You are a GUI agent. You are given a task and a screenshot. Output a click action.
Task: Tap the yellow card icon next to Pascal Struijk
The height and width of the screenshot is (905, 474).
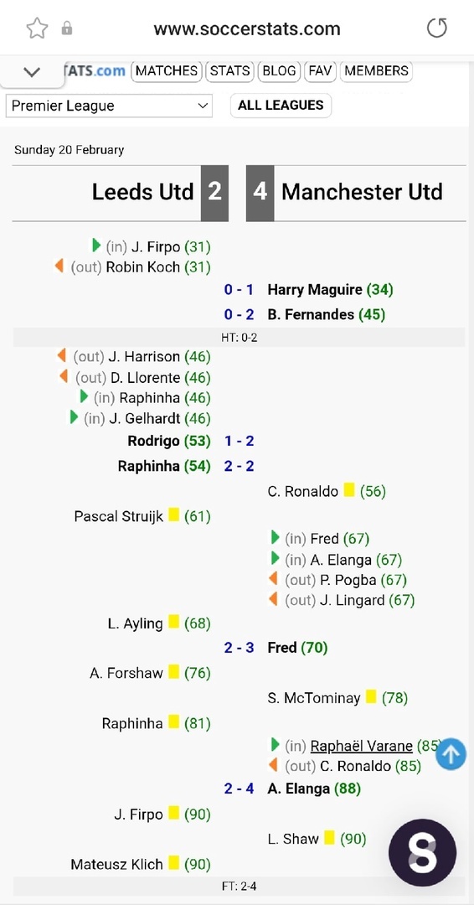173,515
